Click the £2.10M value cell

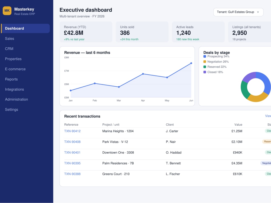237,142
